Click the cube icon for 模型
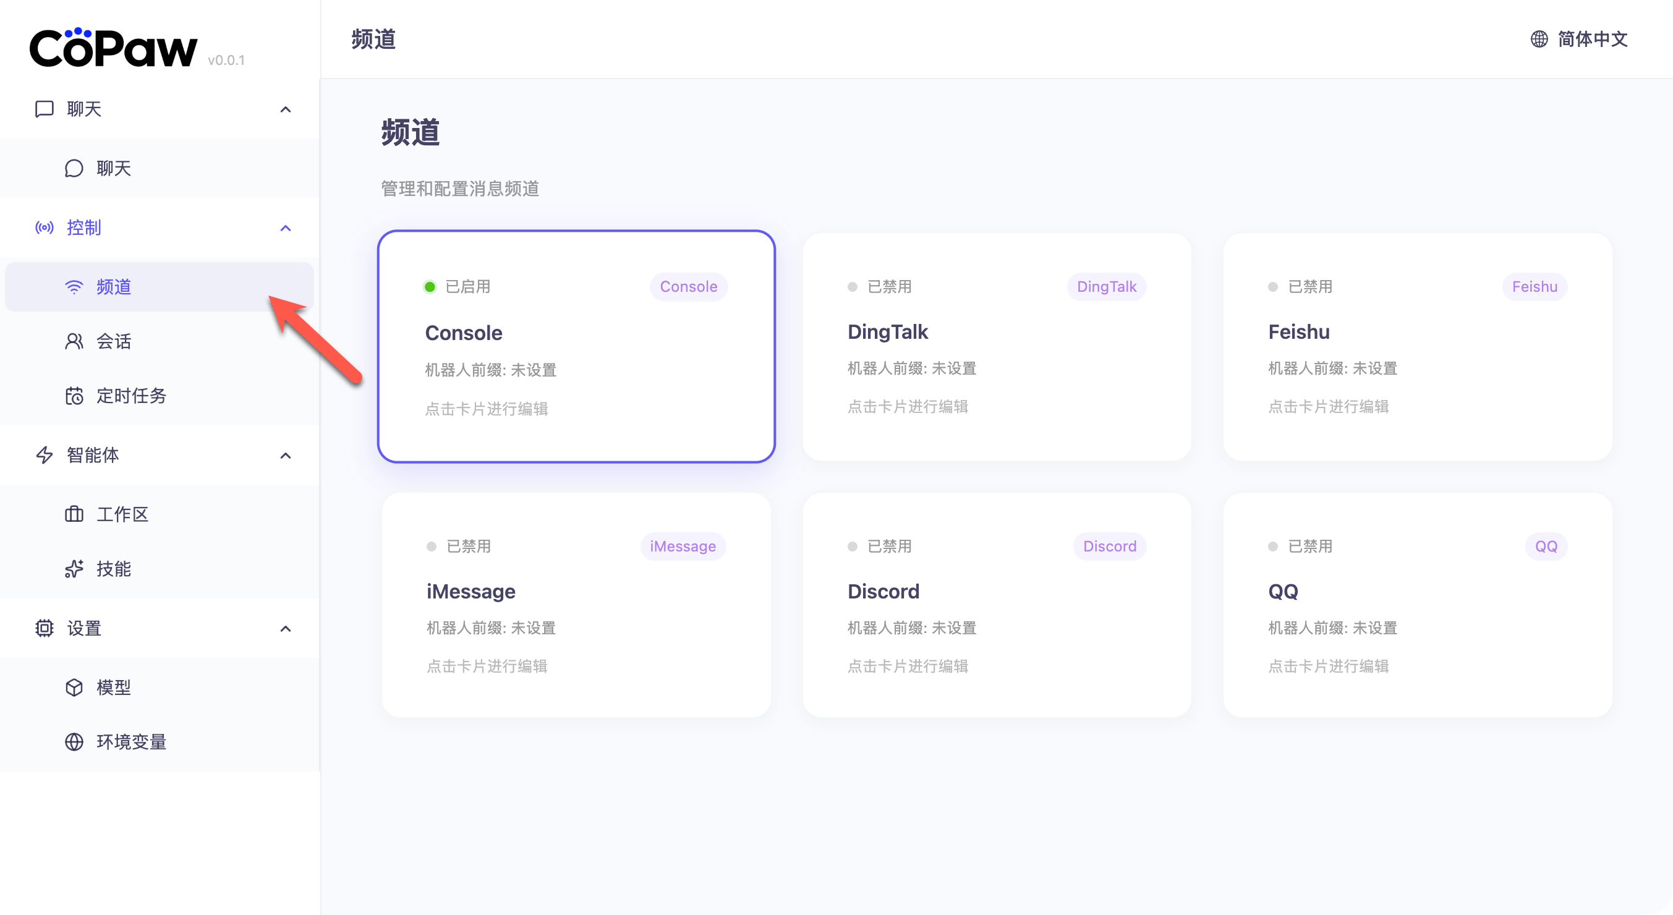1673x915 pixels. coord(74,687)
